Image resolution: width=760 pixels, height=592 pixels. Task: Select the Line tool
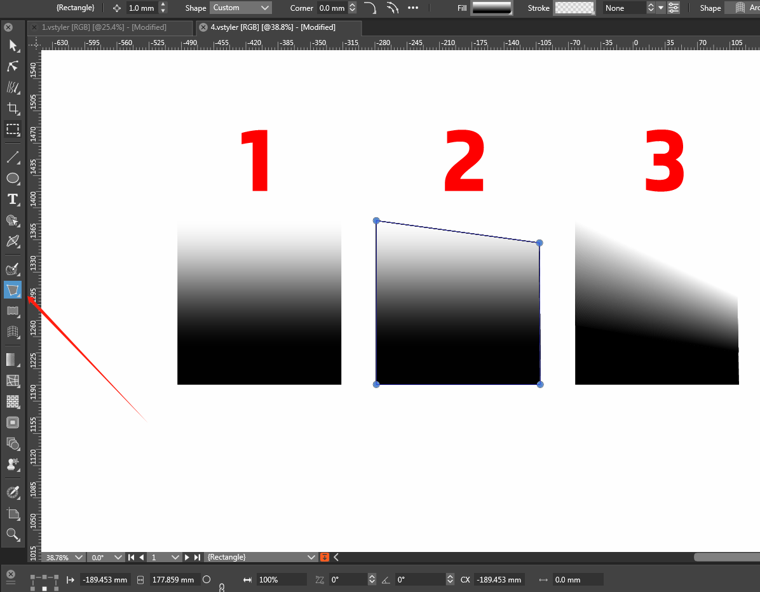coord(12,157)
